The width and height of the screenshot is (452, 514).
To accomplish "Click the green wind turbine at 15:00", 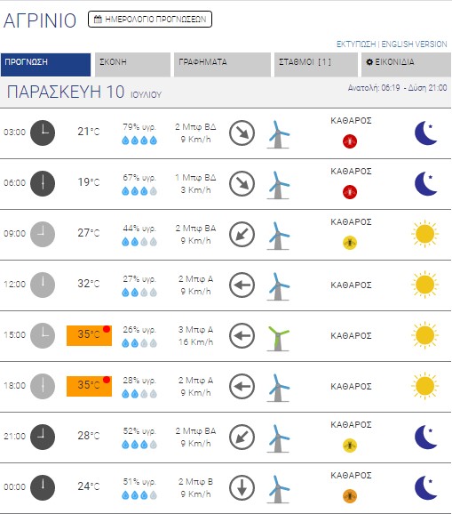I will 278,339.
